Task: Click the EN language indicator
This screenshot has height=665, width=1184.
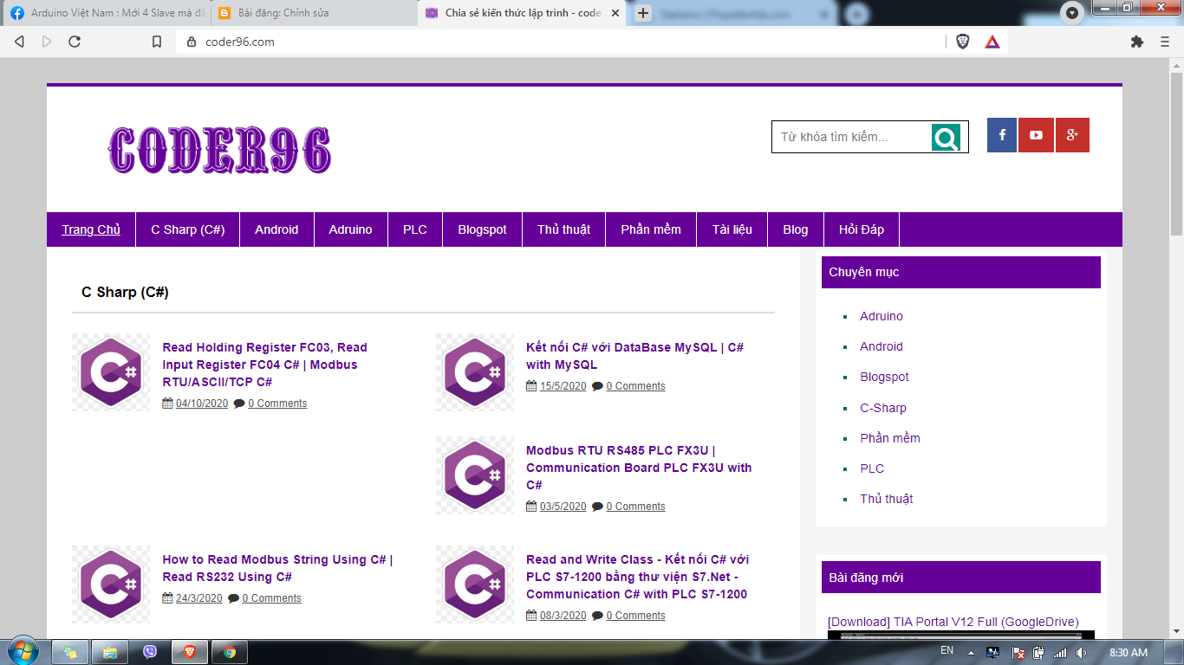Action: [x=947, y=650]
